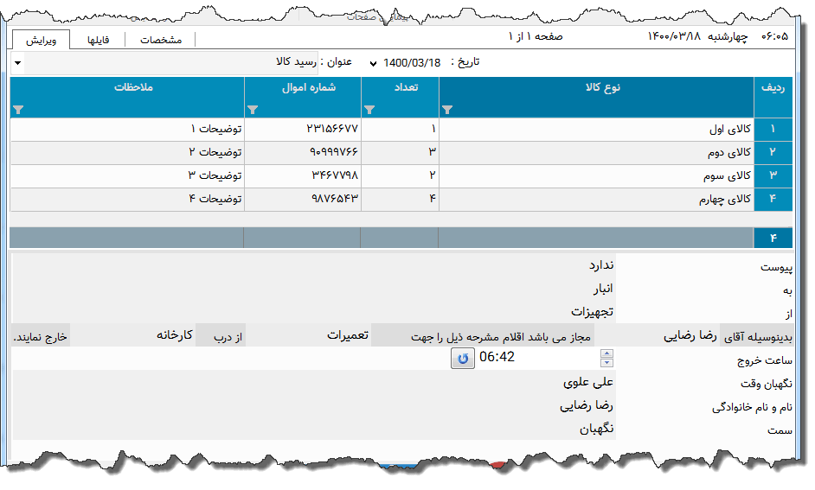Click the صفحه ۱ از ۱ page indicator
The height and width of the screenshot is (490, 815).
coord(536,36)
